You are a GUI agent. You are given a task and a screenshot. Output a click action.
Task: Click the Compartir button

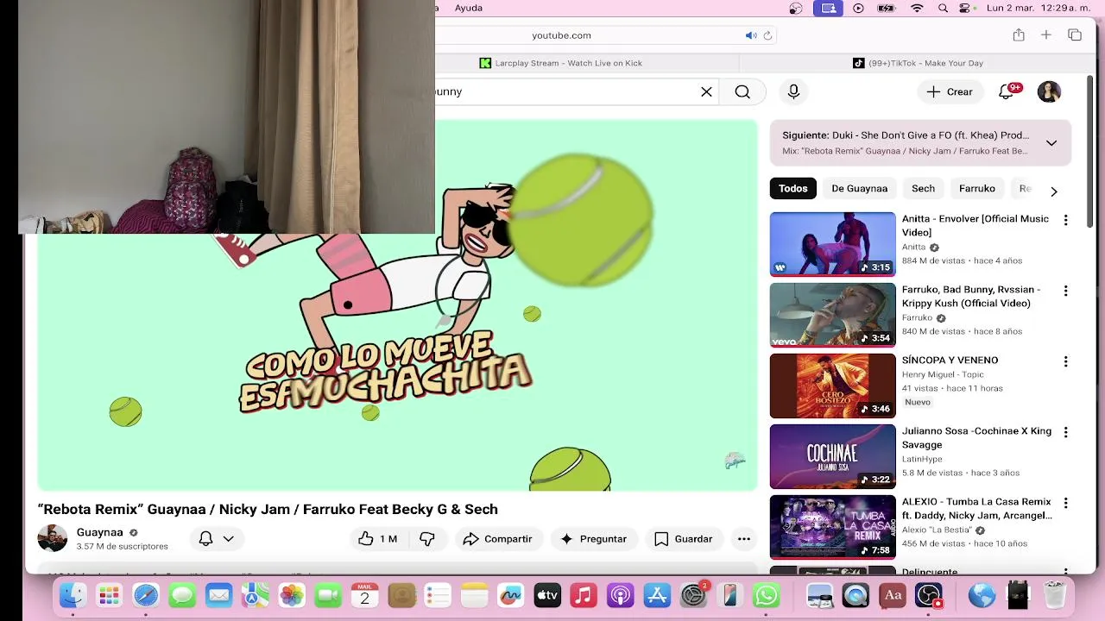(x=497, y=539)
